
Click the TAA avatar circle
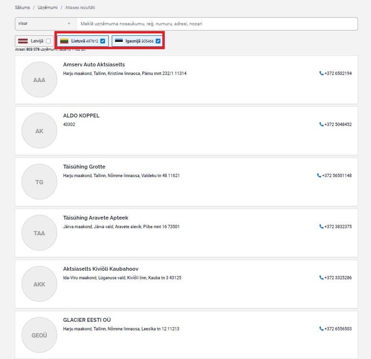pyautogui.click(x=39, y=233)
